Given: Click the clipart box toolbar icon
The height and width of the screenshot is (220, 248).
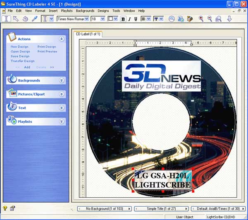Looking at the screenshot, I should (x=190, y=19).
